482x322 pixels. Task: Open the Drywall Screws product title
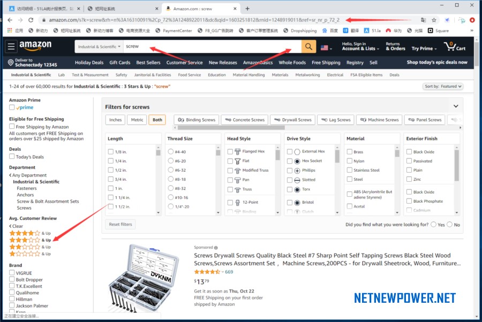point(327,259)
